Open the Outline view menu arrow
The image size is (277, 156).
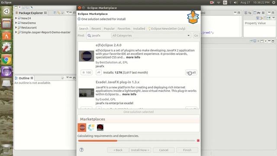tap(68, 78)
